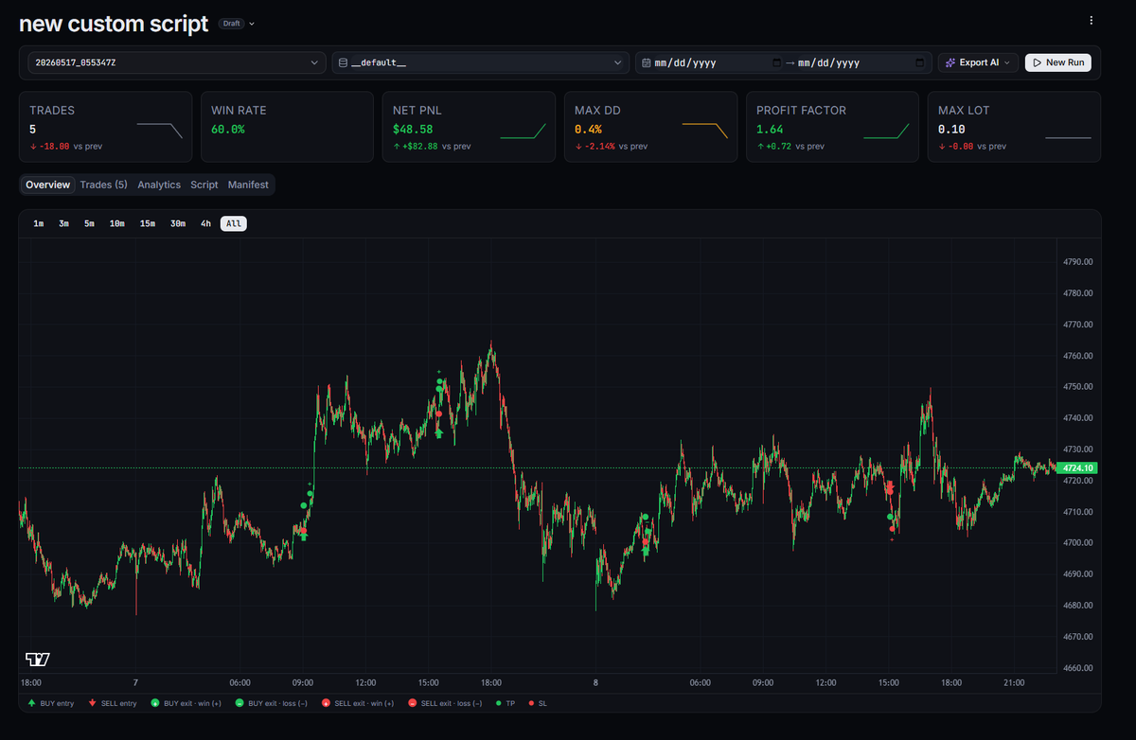
Task: Click the 7 date label on time axis
Action: click(x=135, y=682)
